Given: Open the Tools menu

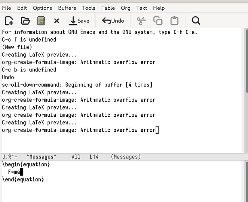Looking at the screenshot, I should [89, 8].
